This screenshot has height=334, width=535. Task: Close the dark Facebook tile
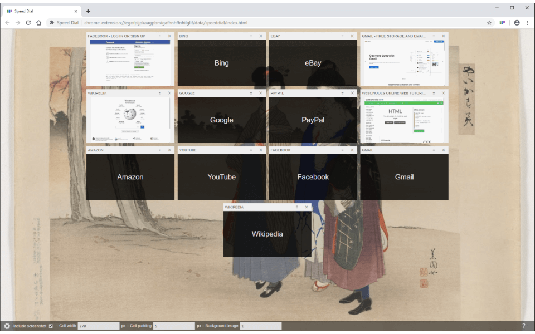pos(352,150)
